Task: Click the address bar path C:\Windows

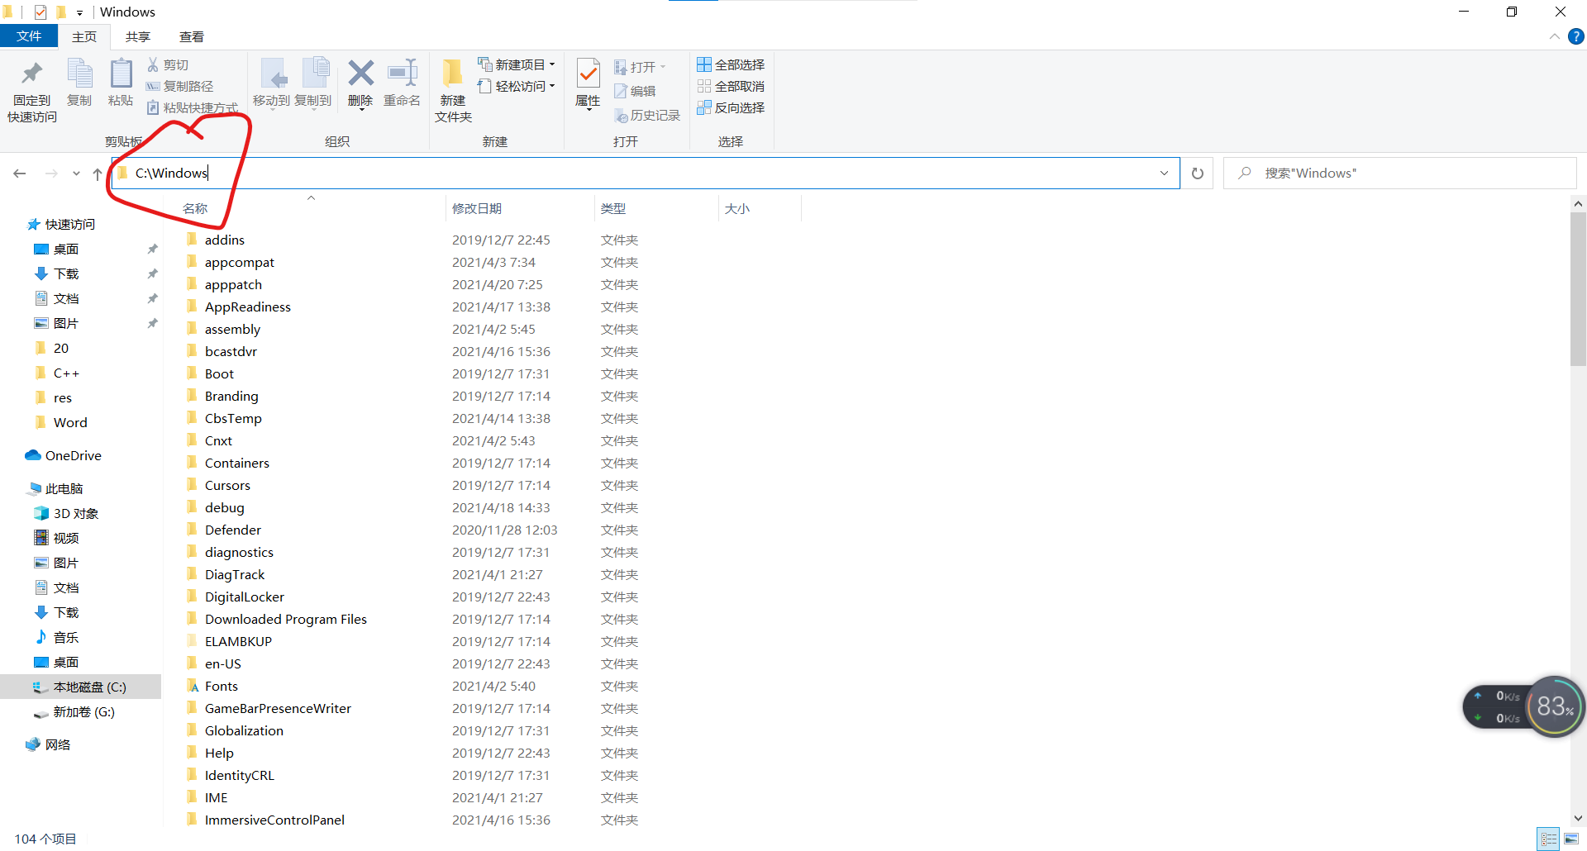Action: (172, 173)
